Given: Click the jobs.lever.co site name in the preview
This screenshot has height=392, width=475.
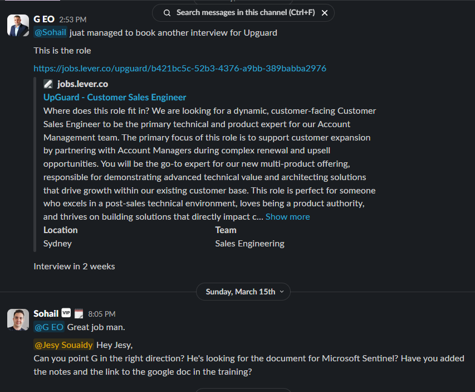Looking at the screenshot, I should click(82, 84).
